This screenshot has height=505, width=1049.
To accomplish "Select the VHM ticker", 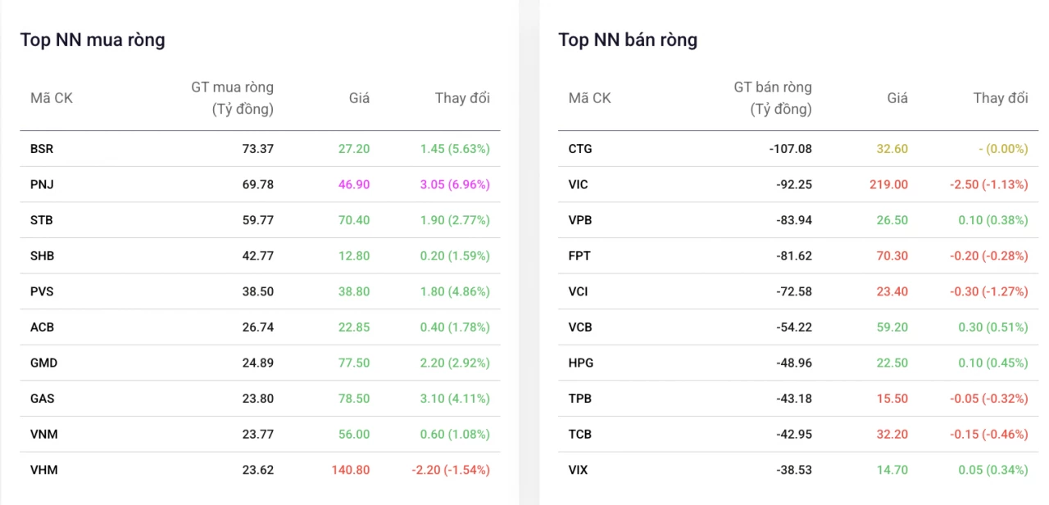I will click(x=44, y=470).
